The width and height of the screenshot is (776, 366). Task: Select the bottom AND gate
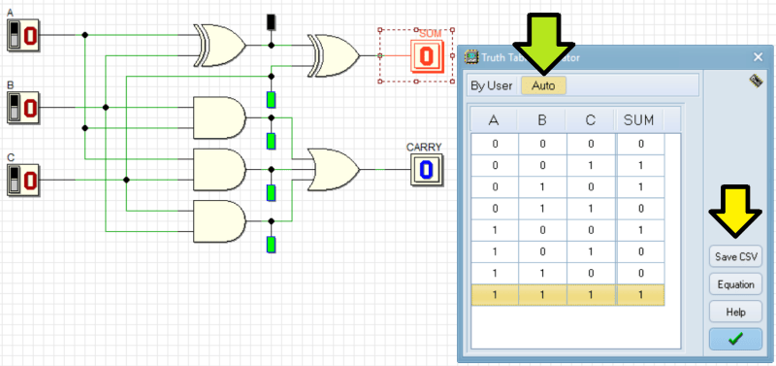(219, 221)
